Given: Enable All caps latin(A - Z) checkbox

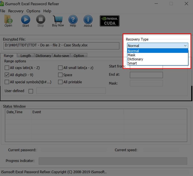Looking at the screenshot, I should click(7, 68).
